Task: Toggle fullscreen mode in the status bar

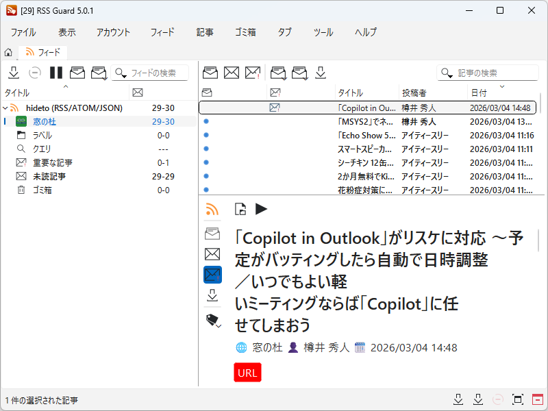Action: coord(517,399)
